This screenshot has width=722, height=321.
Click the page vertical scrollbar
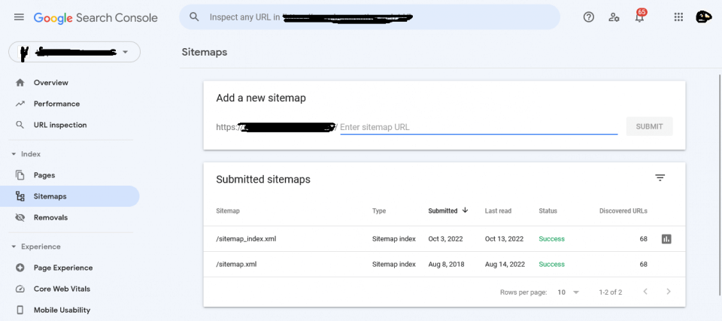pyautogui.click(x=720, y=184)
